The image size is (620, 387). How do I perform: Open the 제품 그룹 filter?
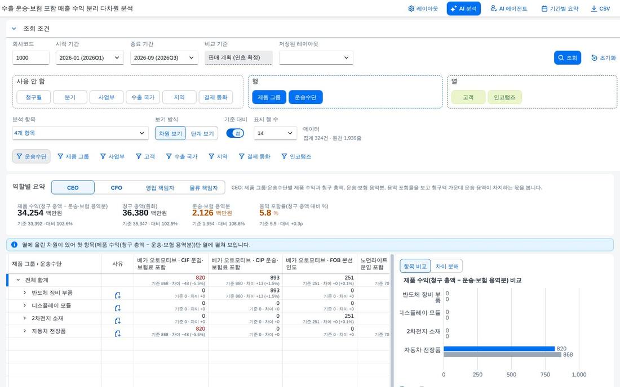[x=73, y=156]
